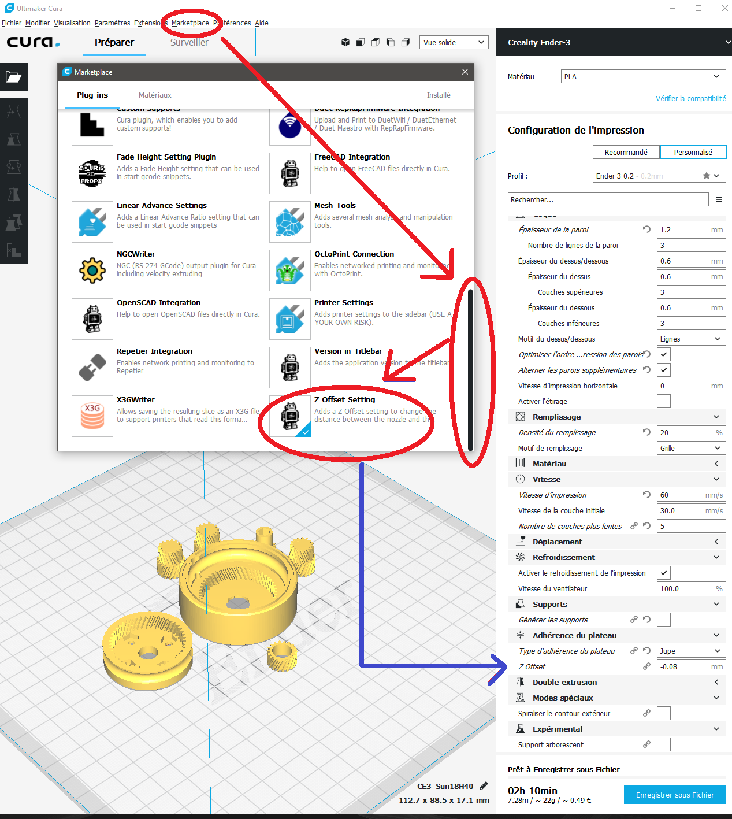Click the Marketplace plugin list scrollbar

point(471,370)
